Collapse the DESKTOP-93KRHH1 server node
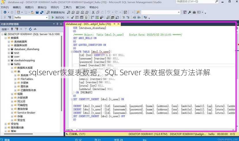 (x=2, y=34)
